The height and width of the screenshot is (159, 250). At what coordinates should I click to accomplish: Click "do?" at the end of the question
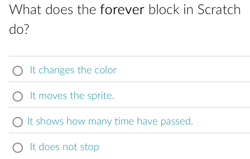click(19, 29)
